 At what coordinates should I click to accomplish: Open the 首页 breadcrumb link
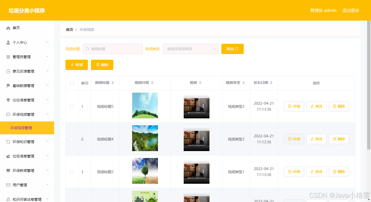click(69, 29)
